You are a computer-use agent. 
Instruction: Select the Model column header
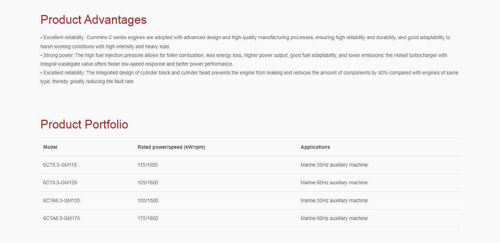pos(50,147)
